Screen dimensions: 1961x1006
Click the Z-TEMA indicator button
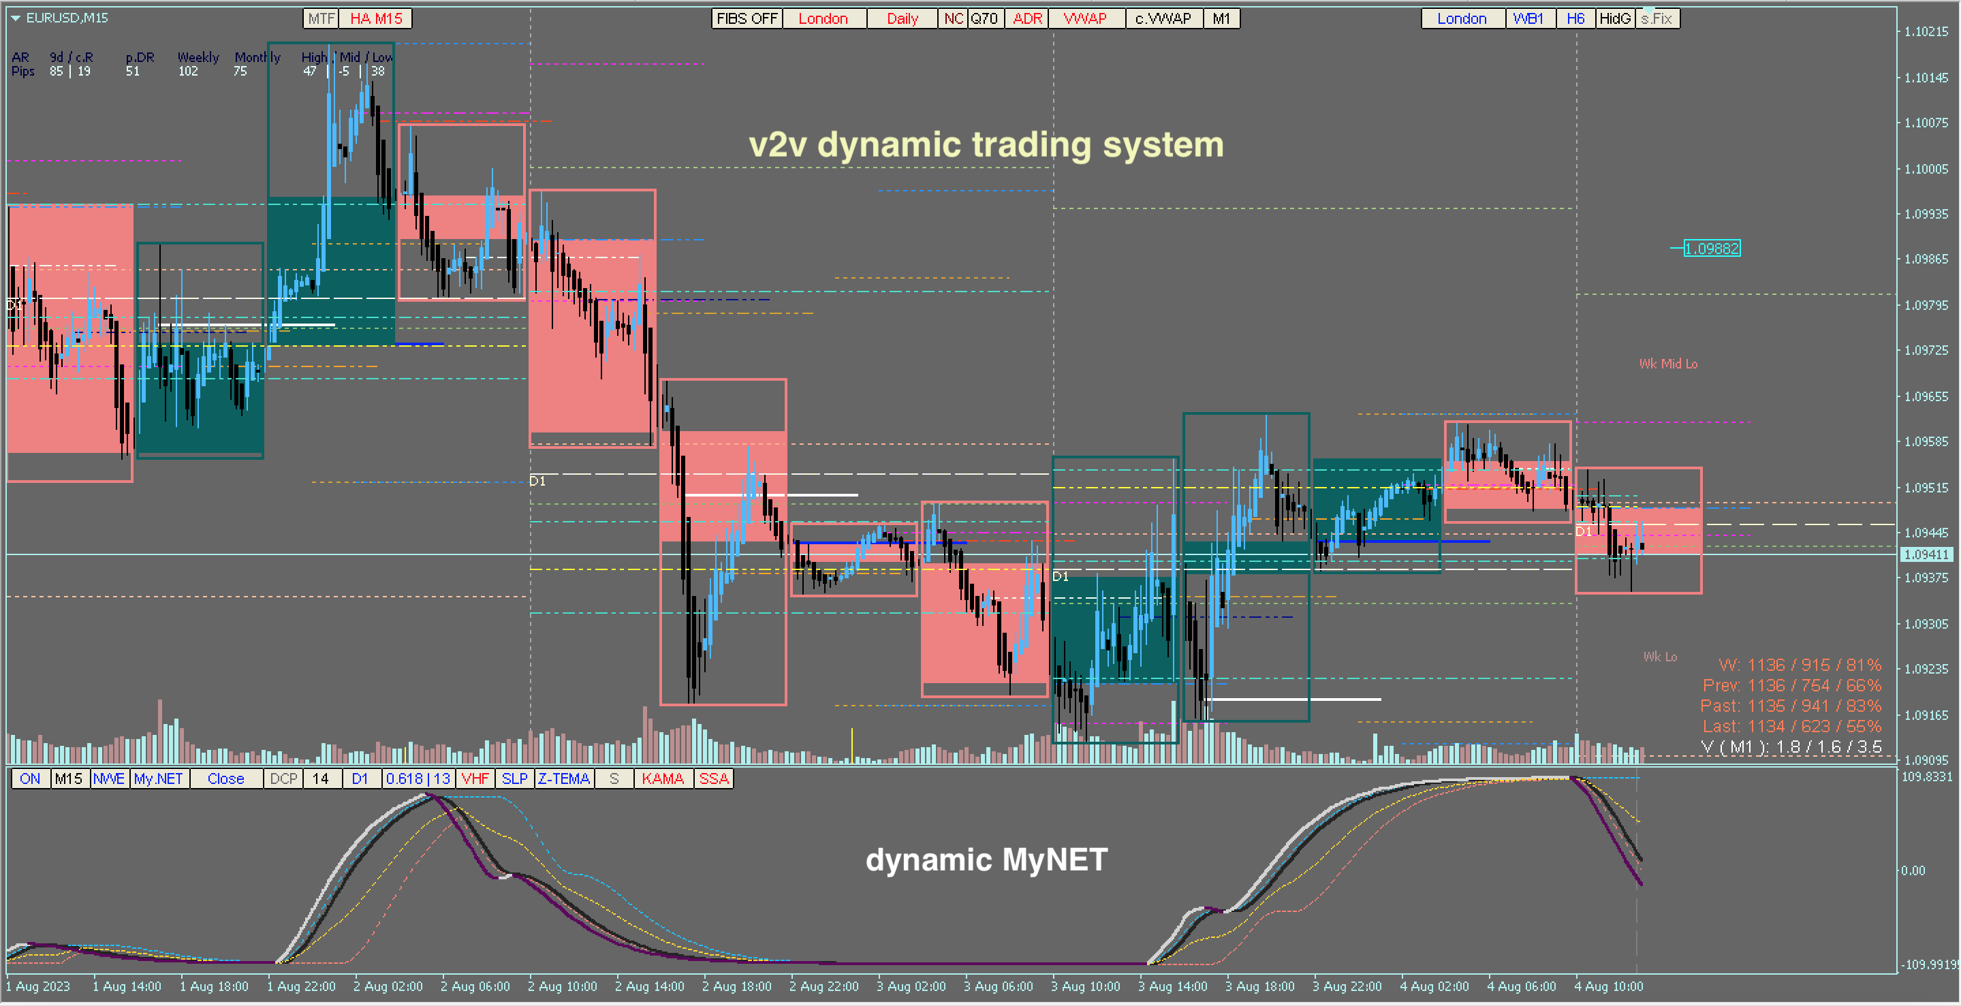(563, 779)
